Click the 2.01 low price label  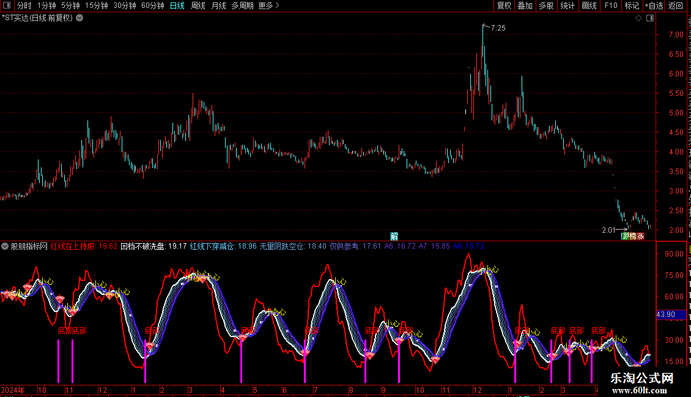pyautogui.click(x=608, y=230)
